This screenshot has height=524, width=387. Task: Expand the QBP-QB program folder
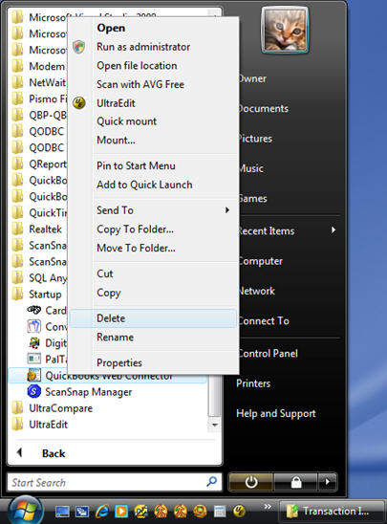(39, 115)
